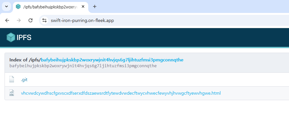View site information for on-fleek.app
This screenshot has width=289, height=137.
click(x=45, y=20)
